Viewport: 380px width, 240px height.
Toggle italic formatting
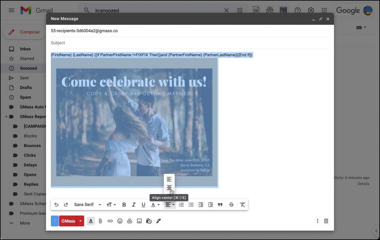click(134, 204)
